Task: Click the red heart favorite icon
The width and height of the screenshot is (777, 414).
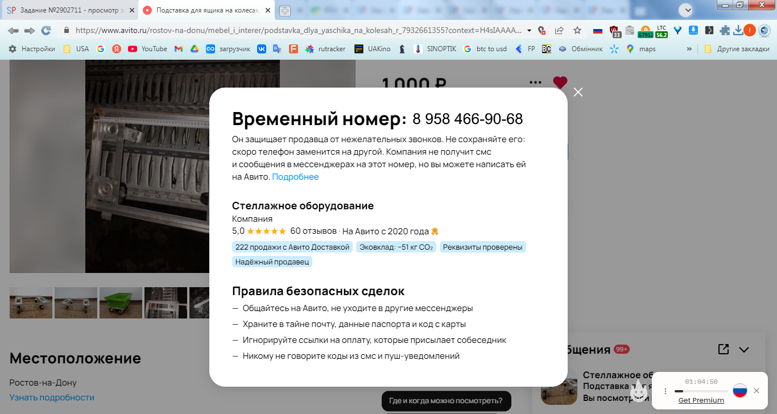Action: pos(560,82)
